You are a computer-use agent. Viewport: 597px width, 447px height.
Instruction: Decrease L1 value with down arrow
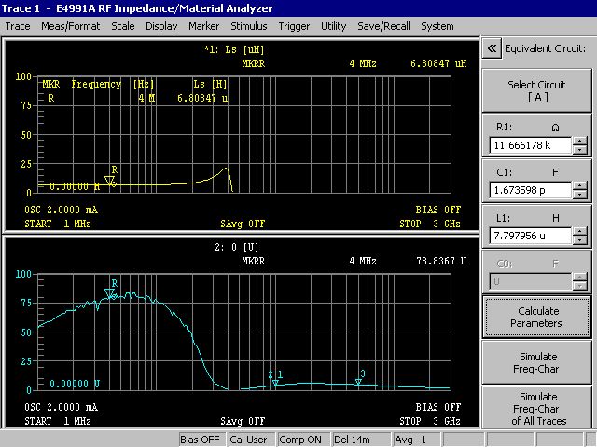point(580,241)
